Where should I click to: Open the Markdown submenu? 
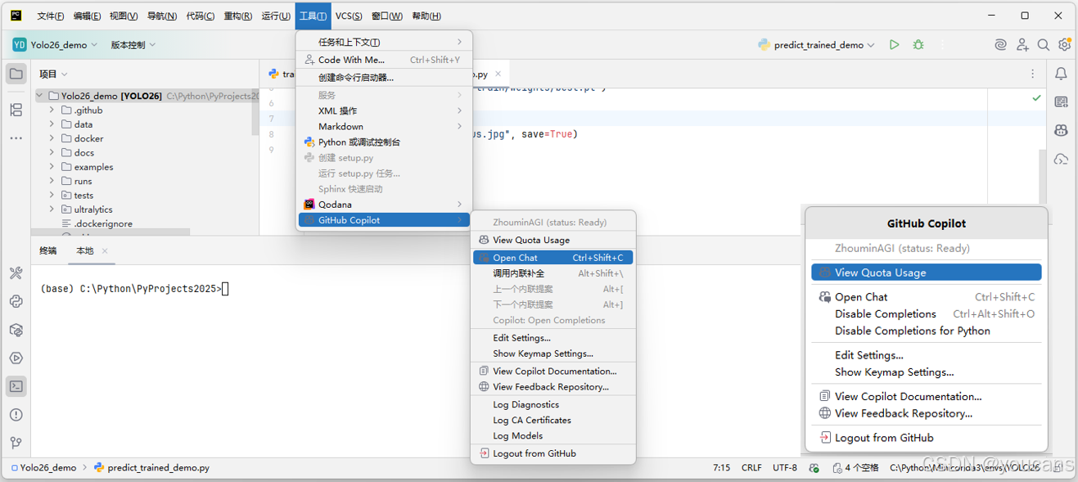point(384,127)
